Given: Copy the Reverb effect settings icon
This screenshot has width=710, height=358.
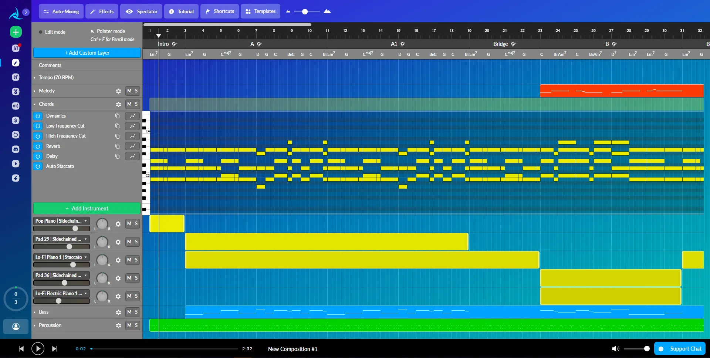Looking at the screenshot, I should (x=117, y=146).
